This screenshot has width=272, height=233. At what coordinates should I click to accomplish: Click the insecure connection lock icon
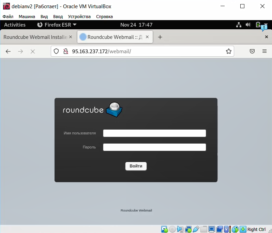pos(65,51)
